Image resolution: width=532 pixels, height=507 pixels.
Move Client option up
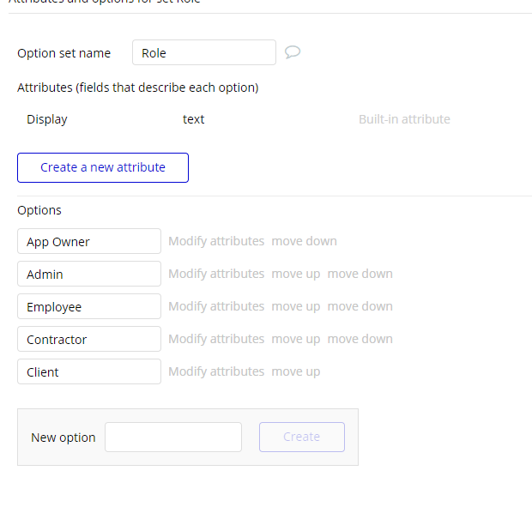[296, 371]
